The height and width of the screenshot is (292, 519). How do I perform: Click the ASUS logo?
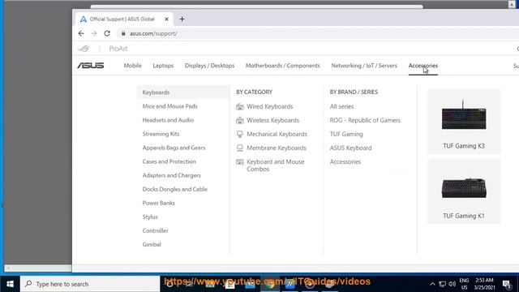tap(91, 66)
